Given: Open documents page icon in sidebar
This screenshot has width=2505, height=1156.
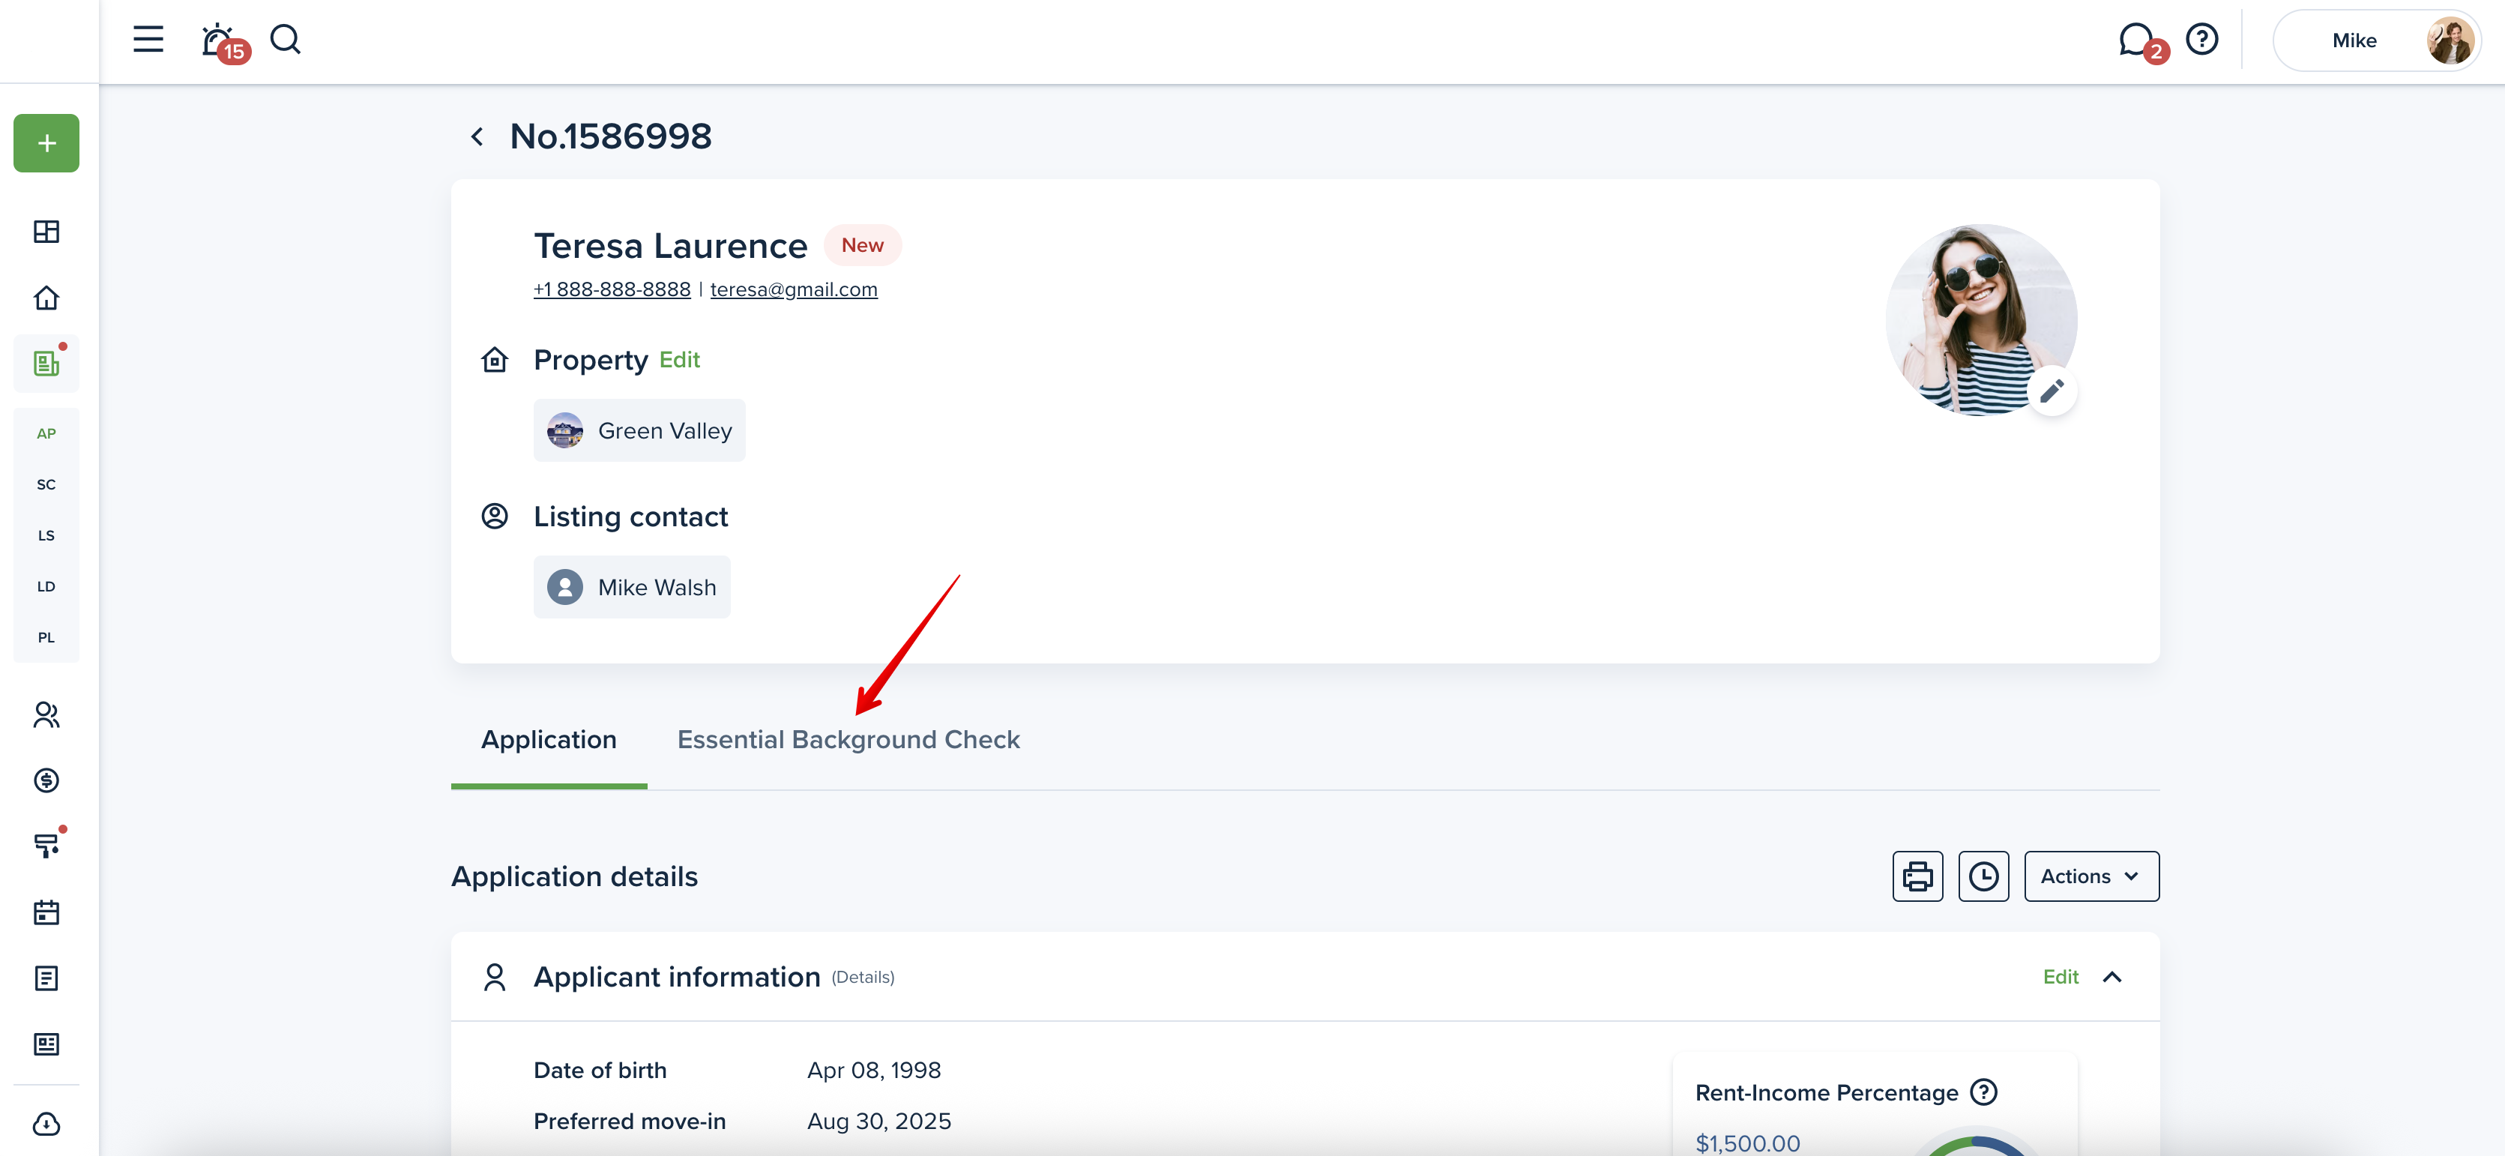Looking at the screenshot, I should point(46,978).
